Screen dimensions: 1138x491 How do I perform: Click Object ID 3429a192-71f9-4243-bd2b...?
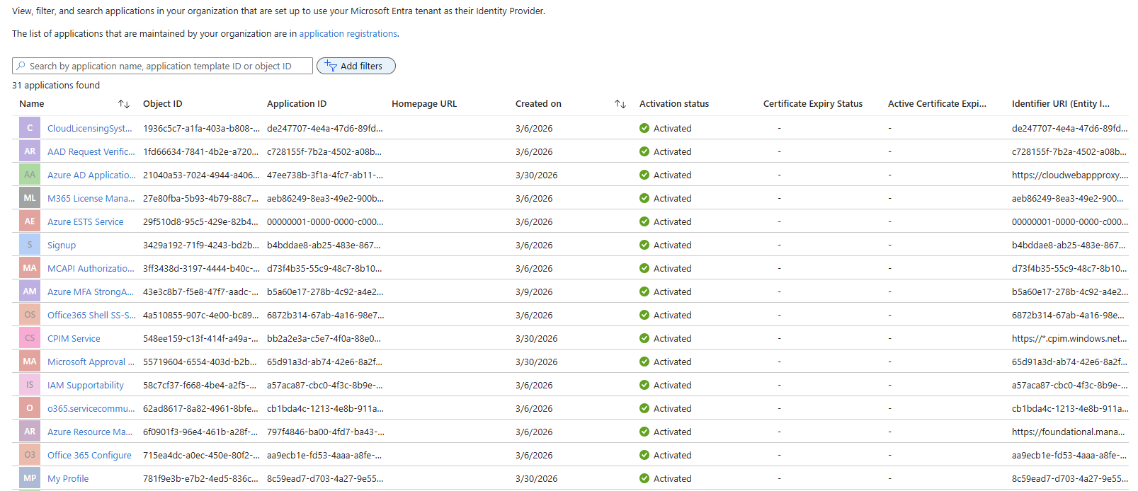[x=200, y=245]
